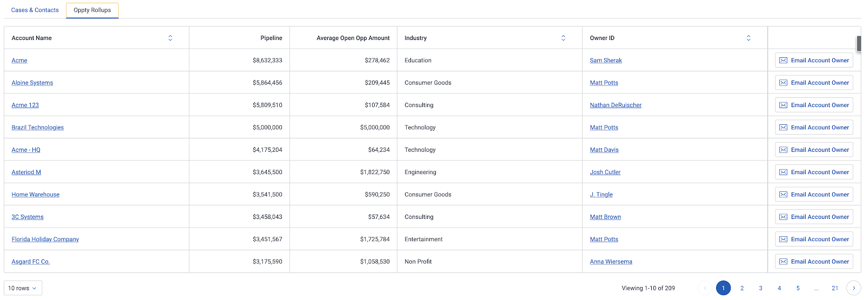The height and width of the screenshot is (300, 864).
Task: Sort by Industry column arrows
Action: click(x=563, y=38)
